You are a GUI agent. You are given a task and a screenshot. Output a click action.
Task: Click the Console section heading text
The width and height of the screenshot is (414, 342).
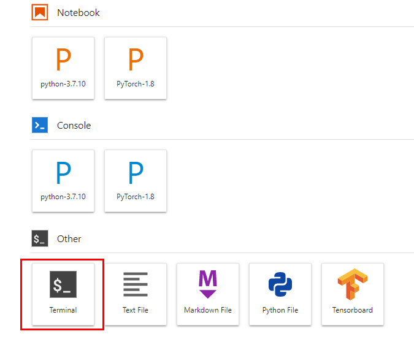(74, 126)
